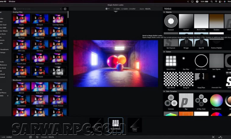231x139 pixels.
Task: Select the Output tool in the chain
Action: pos(135,125)
